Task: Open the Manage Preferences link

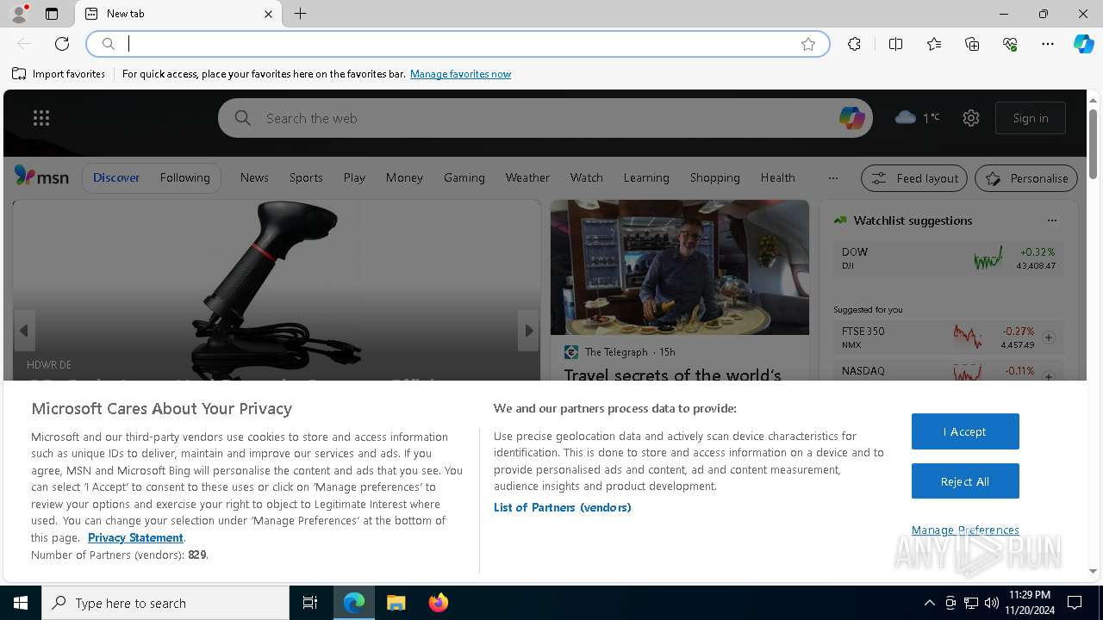Action: tap(965, 530)
